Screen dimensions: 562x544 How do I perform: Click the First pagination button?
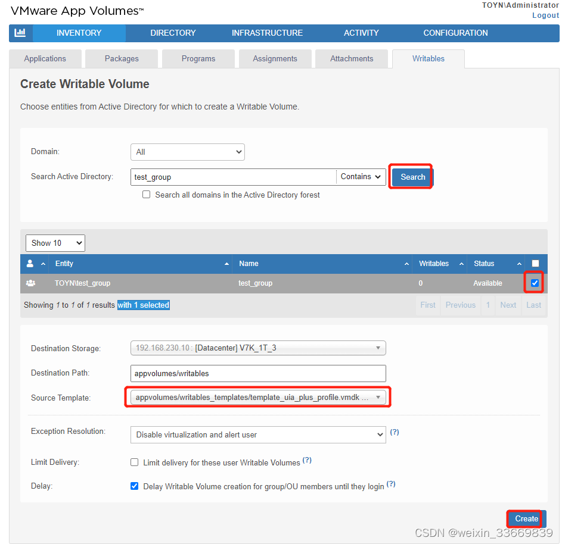(428, 305)
